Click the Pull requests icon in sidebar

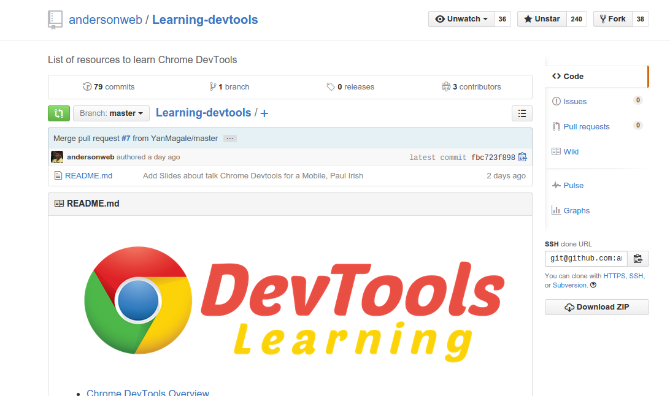[556, 126]
